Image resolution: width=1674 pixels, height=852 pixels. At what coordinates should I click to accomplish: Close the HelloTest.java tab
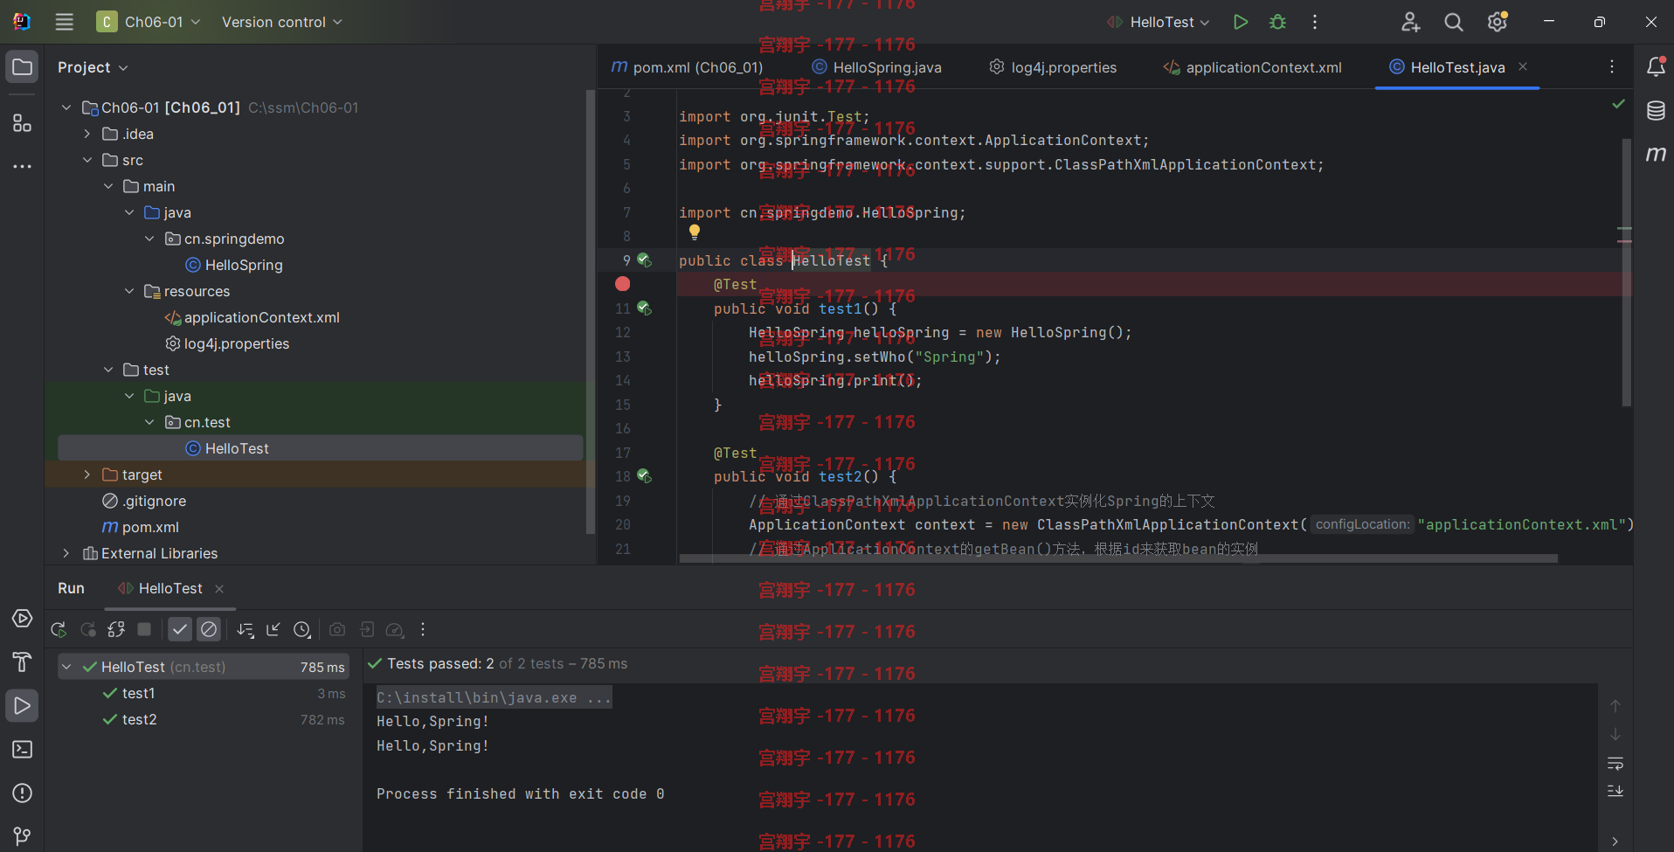click(x=1523, y=66)
